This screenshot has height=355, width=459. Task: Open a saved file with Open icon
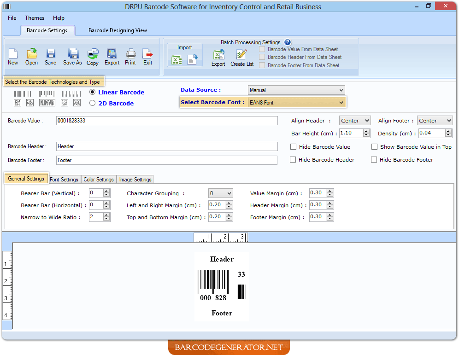32,53
